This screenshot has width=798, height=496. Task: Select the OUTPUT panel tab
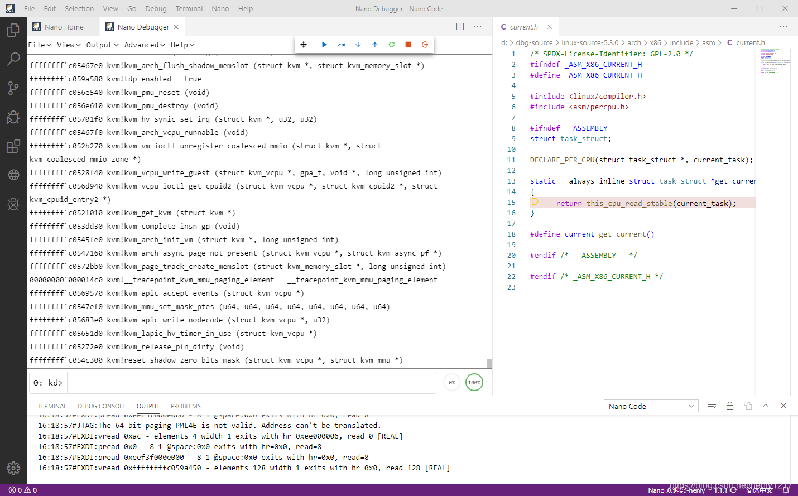148,406
